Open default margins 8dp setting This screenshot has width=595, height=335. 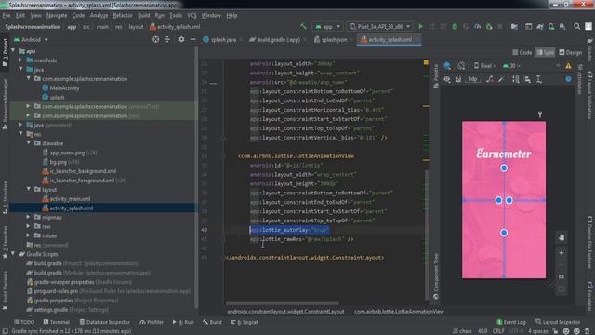pyautogui.click(x=472, y=79)
